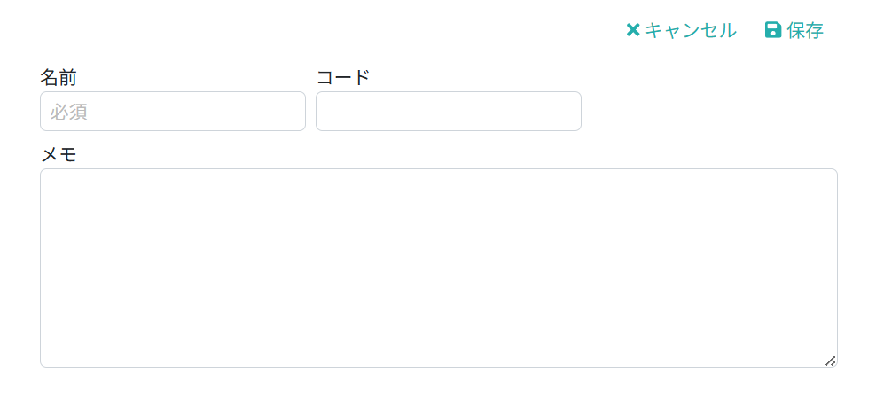The height and width of the screenshot is (412, 876).
Task: Click the 名前 field label
Action: [x=59, y=77]
